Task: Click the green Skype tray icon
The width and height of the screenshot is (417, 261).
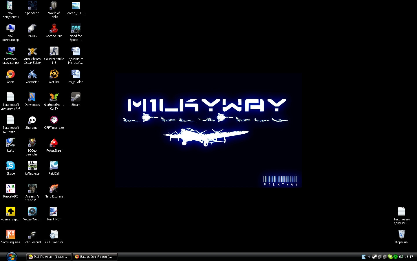Action: pos(390,257)
